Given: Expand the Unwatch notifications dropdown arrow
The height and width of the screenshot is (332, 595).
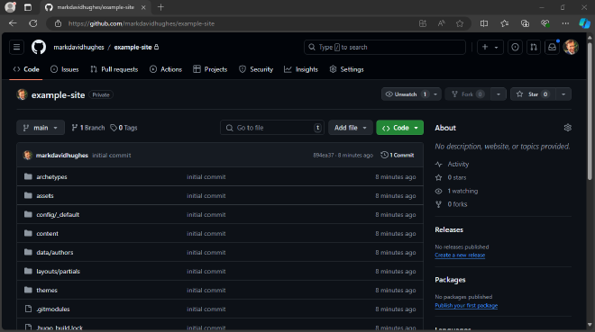Looking at the screenshot, I should tap(435, 94).
